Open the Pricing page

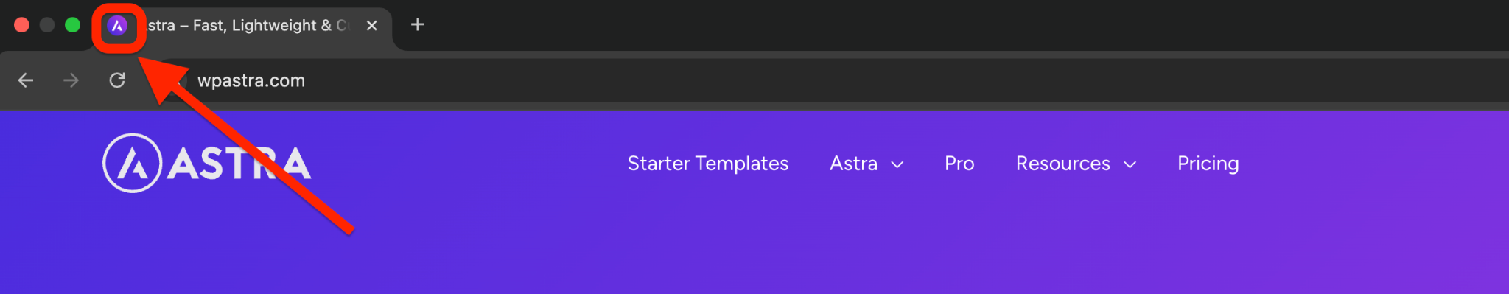click(1208, 164)
